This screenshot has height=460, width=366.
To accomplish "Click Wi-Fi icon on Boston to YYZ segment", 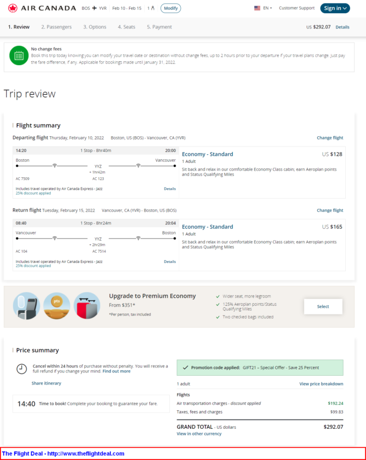I will click(x=55, y=166).
